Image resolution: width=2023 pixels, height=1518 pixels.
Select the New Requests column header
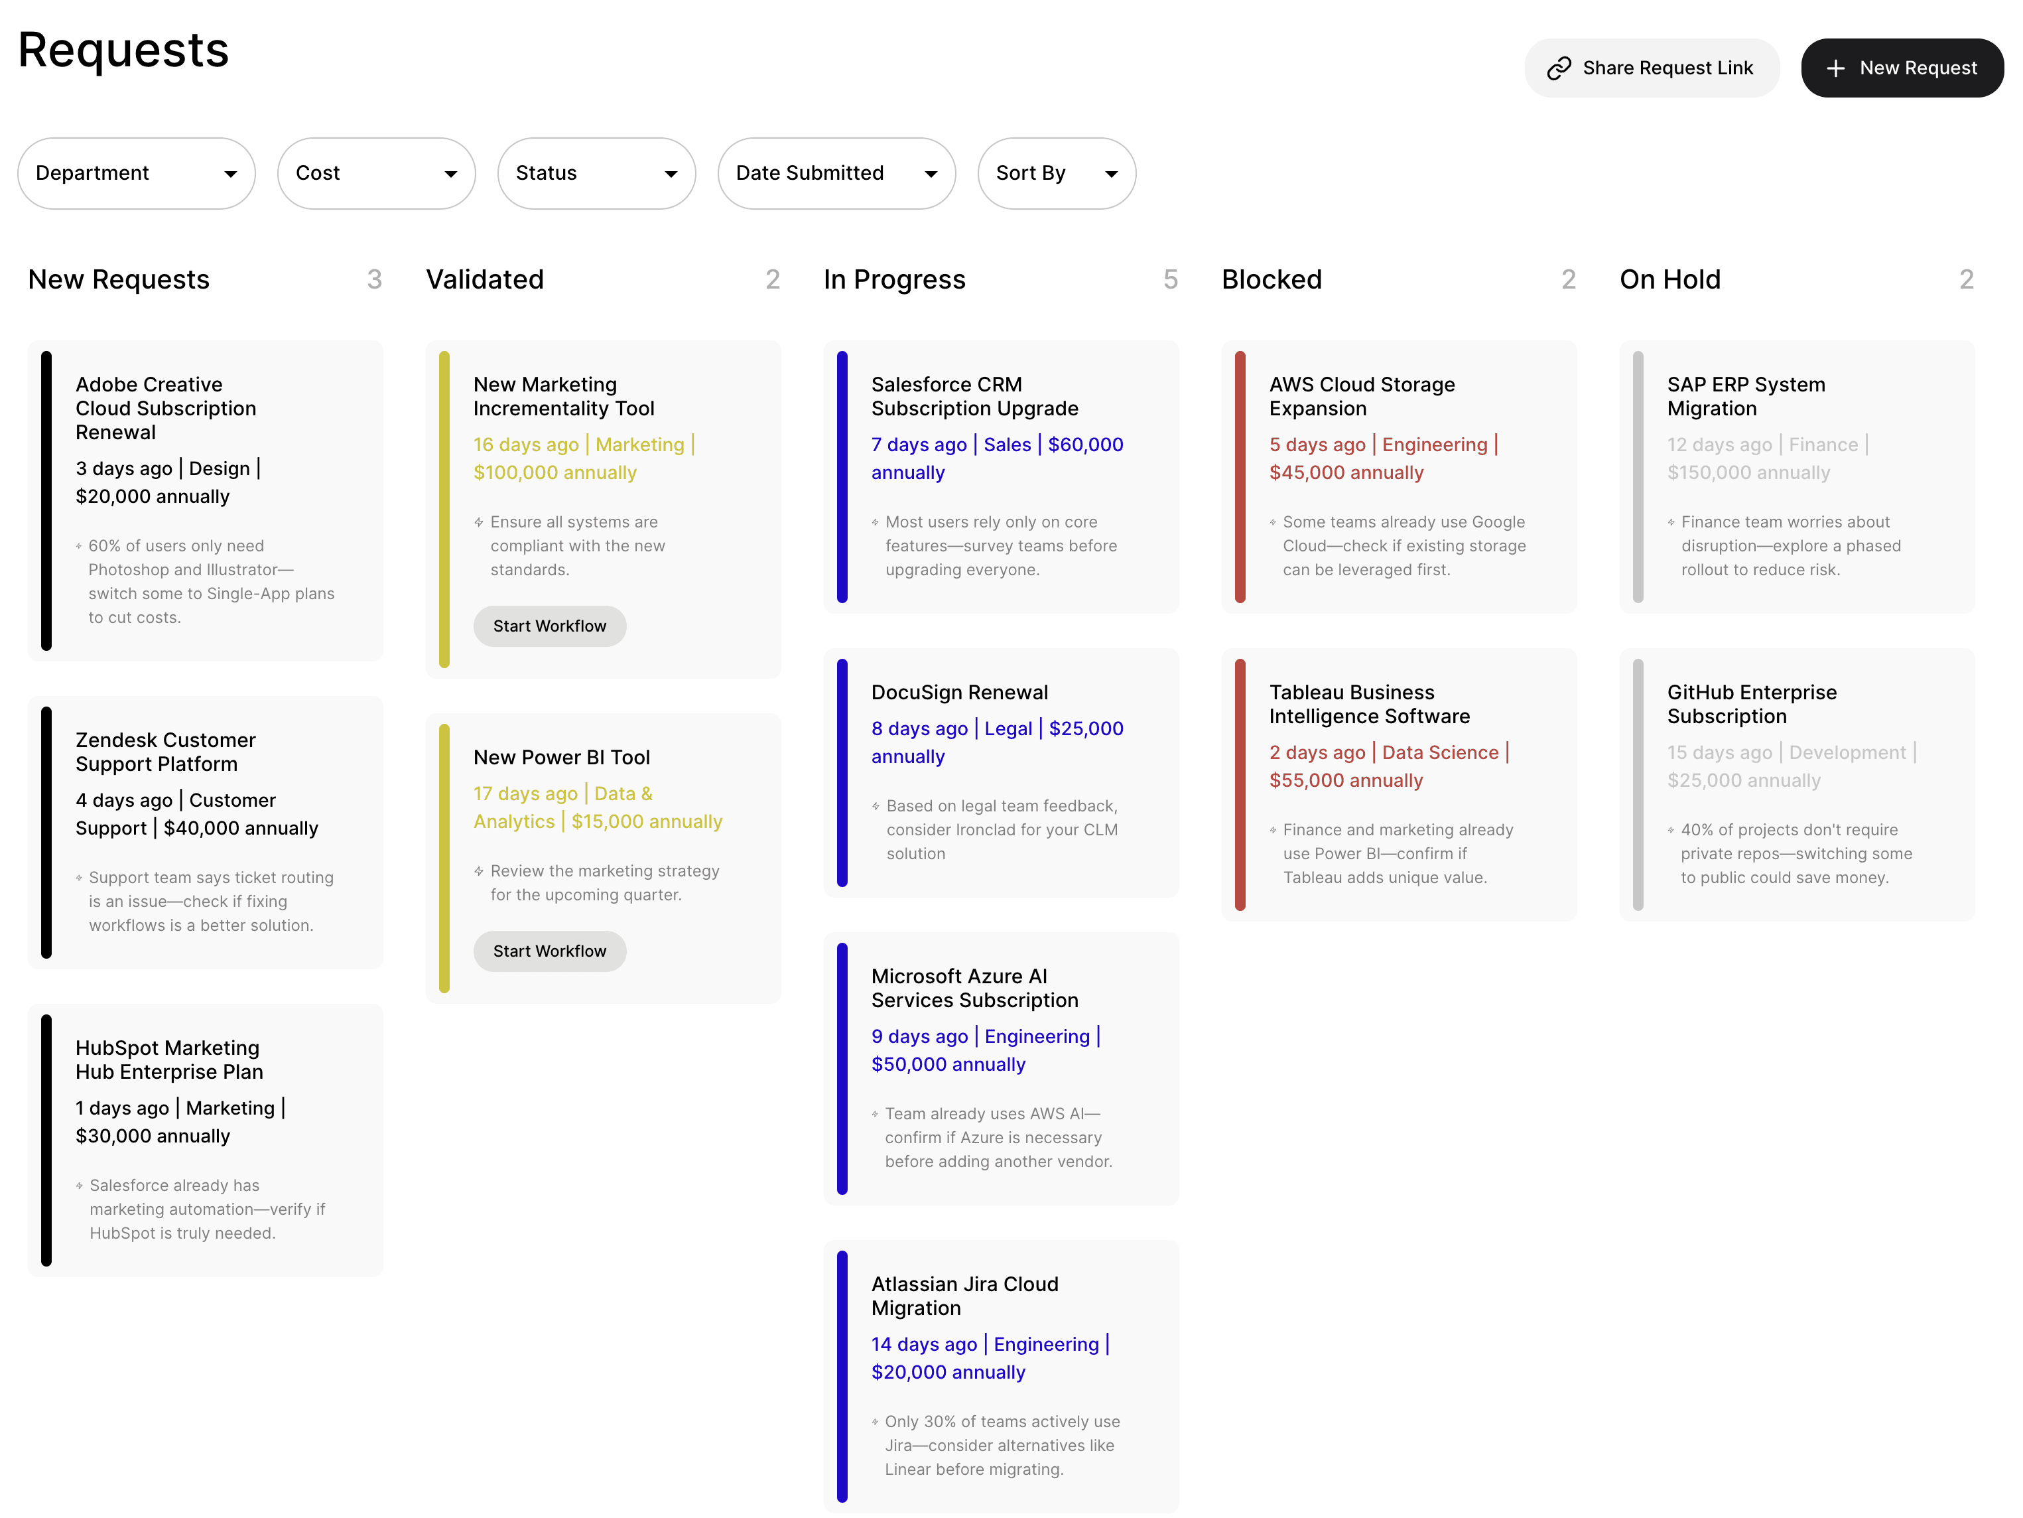tap(119, 280)
